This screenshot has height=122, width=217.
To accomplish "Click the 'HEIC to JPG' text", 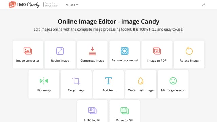I will click(x=92, y=120).
